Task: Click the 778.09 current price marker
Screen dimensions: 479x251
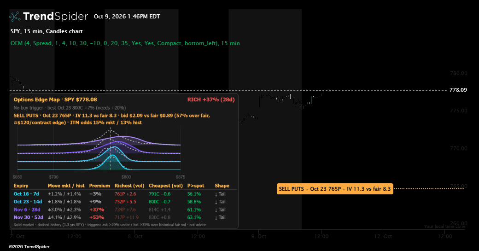Action: point(458,90)
